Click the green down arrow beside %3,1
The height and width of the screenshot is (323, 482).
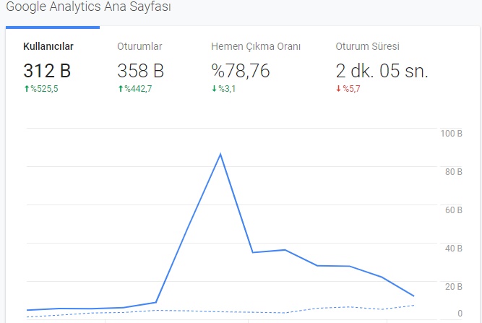tap(214, 88)
